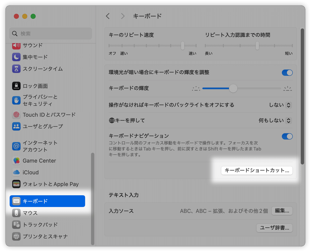
Task: Open スクリーンタイム settings
Action: [16, 69]
